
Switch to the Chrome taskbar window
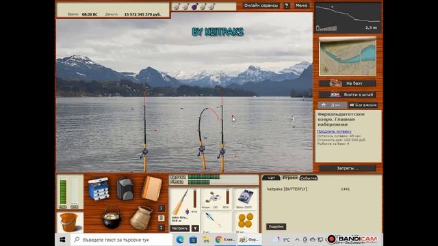(225, 240)
